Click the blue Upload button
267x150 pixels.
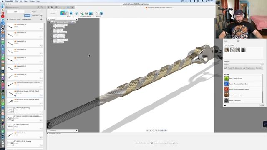tap(27, 15)
